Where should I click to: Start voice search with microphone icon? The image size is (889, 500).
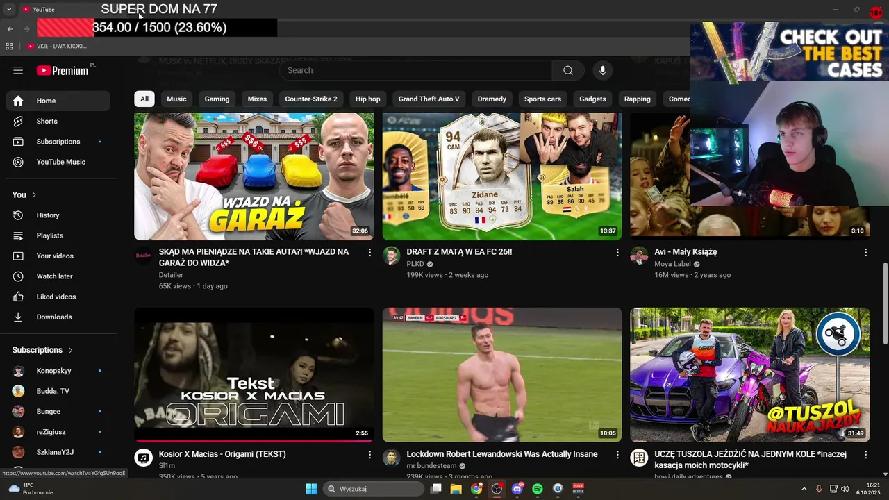603,70
